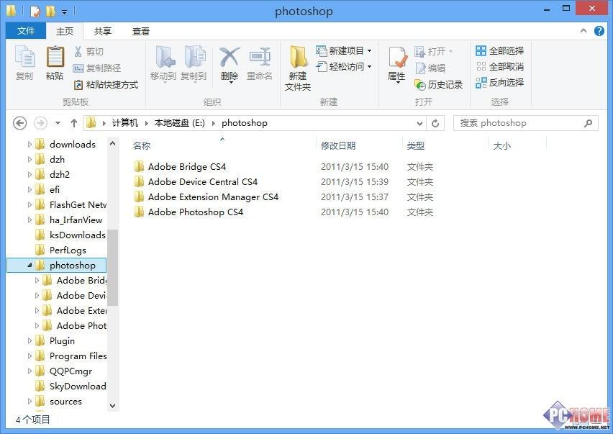613x434 pixels.
Task: Click Properties icon in quick access toolbar
Action: click(x=35, y=12)
